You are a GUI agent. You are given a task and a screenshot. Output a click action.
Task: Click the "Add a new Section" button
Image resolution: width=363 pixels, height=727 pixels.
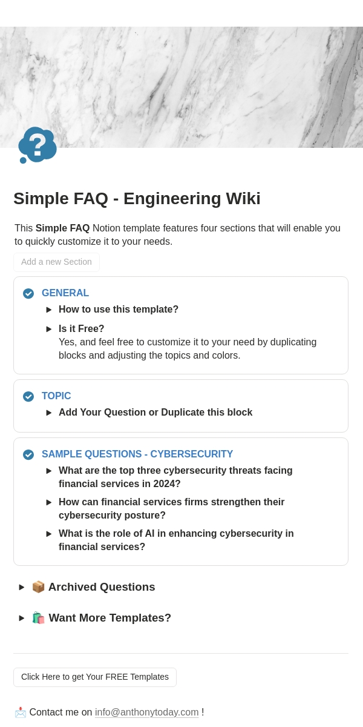click(x=56, y=262)
